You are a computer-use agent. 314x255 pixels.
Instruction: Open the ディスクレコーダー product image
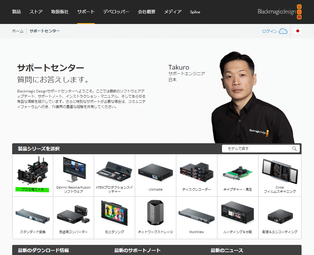click(197, 172)
